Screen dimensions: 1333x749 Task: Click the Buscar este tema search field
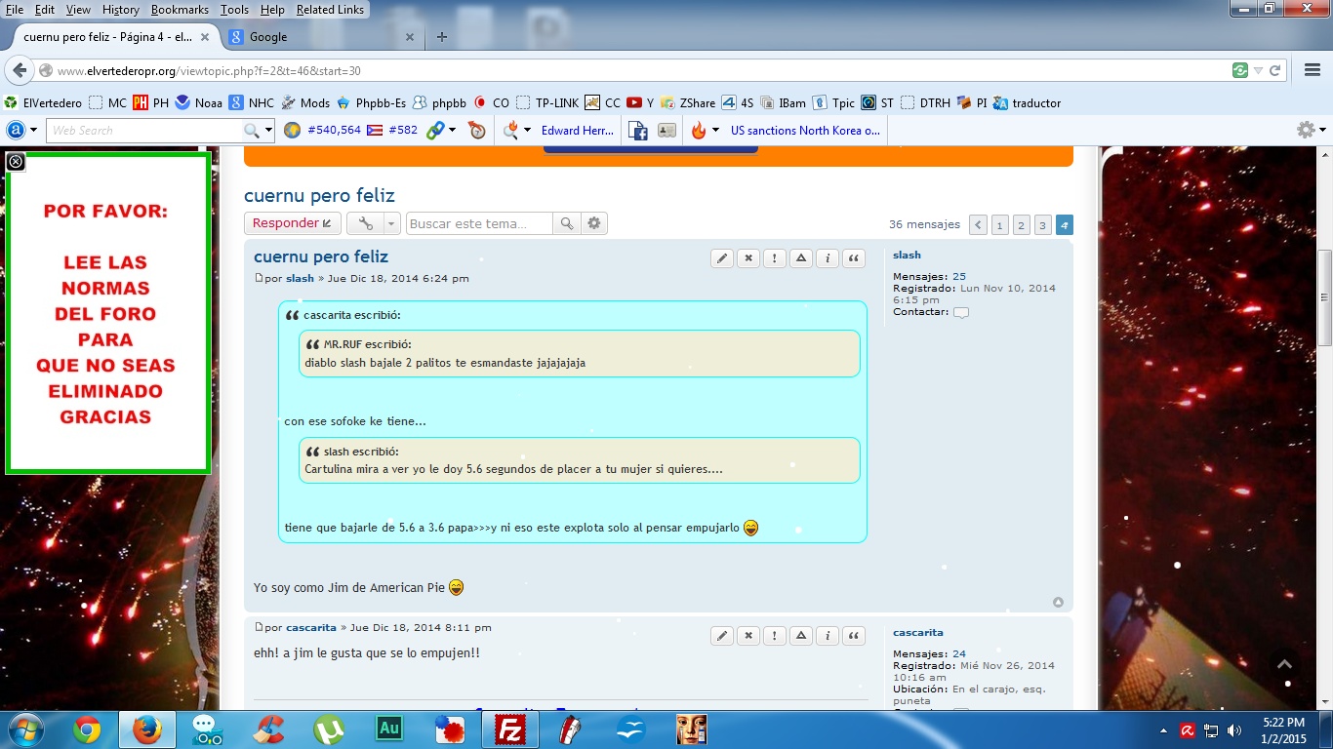tap(478, 223)
